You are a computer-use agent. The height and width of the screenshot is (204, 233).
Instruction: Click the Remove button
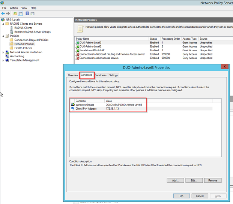tap(213, 180)
